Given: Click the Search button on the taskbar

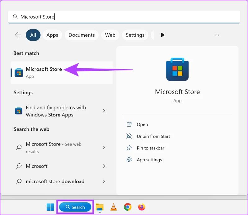Looking at the screenshot, I should [x=75, y=207].
